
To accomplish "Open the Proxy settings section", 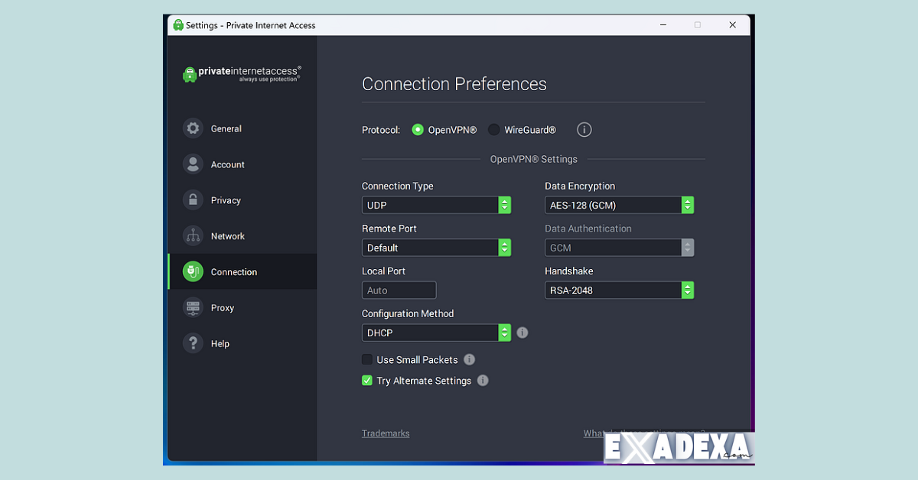I will pyautogui.click(x=222, y=307).
